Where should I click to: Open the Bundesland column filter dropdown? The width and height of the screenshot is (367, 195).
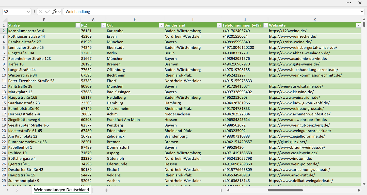click(x=219, y=25)
